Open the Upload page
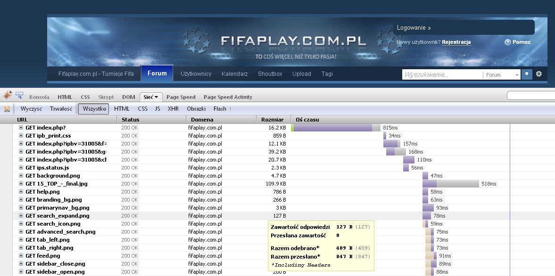 (302, 74)
